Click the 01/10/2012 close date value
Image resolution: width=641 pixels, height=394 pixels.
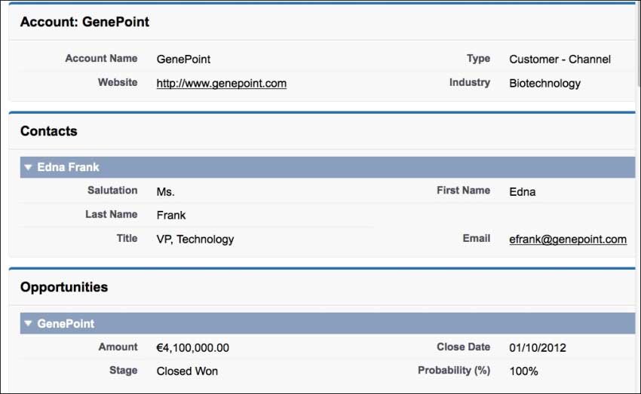538,348
